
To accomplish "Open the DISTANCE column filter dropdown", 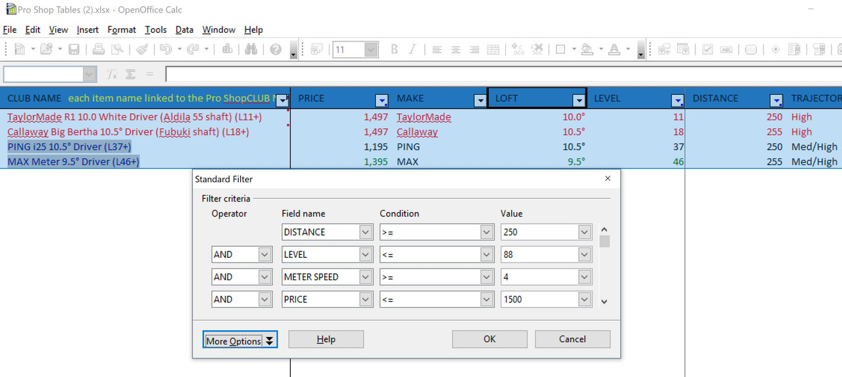I will (x=777, y=101).
